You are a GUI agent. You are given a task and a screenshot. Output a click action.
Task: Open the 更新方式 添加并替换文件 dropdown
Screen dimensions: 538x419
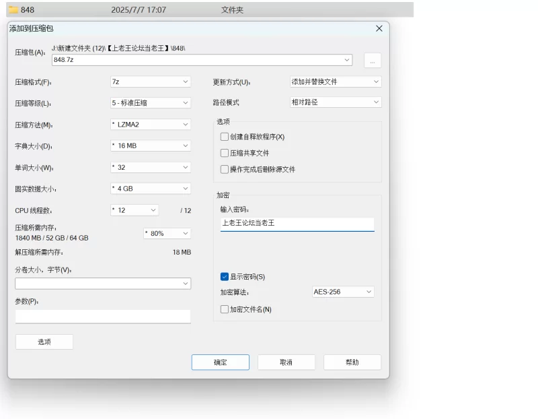(x=336, y=82)
